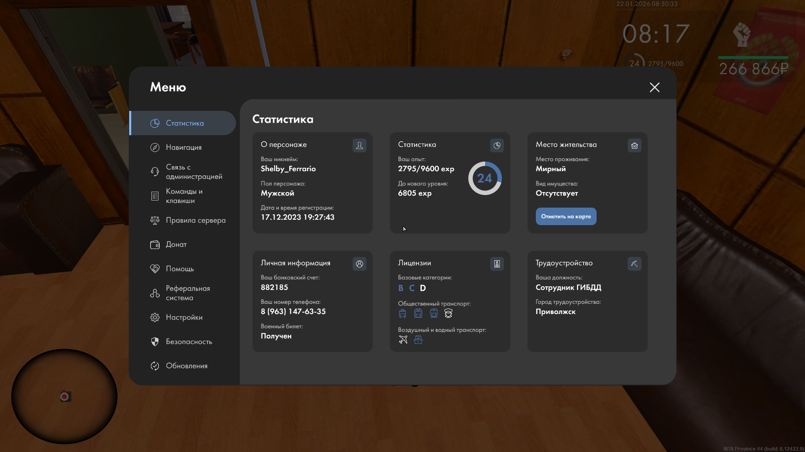Open the Навигация menu section

point(184,147)
